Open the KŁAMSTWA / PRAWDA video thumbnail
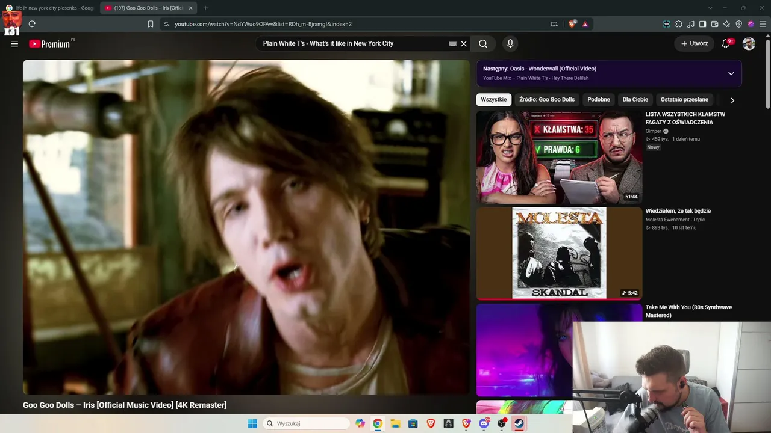The image size is (771, 433). 559,157
